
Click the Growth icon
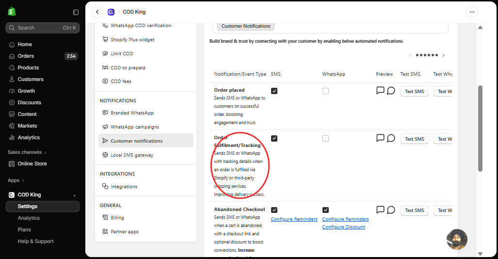12,91
